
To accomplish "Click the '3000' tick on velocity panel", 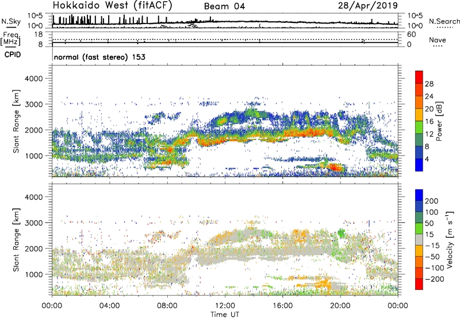I will pos(34,223).
